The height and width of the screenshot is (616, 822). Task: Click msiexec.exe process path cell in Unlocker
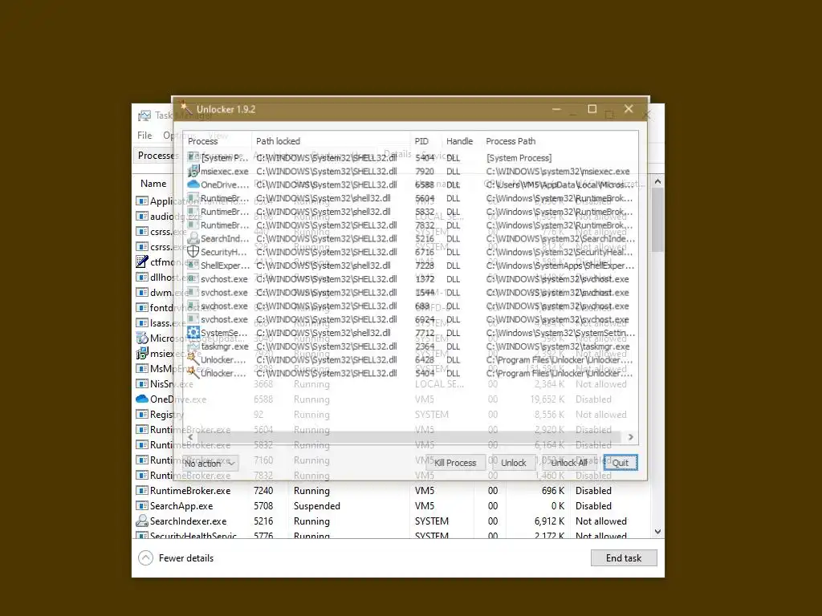[x=558, y=172]
